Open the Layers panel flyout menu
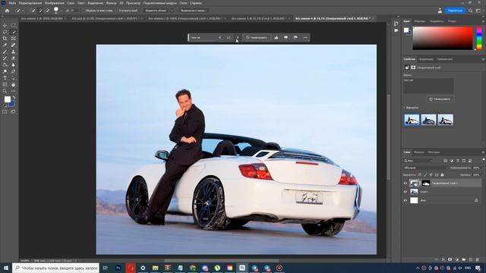The image size is (486, 273). coord(483,152)
